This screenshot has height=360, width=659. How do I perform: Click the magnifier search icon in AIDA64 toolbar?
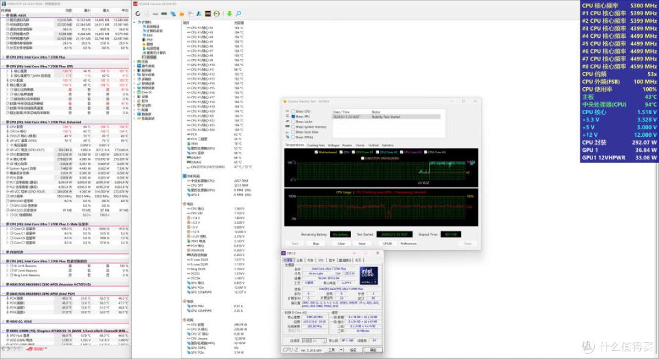pos(239,14)
